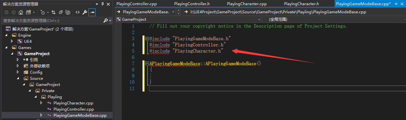Click the Playiing folder icon
This screenshot has width=406, height=120.
[44, 97]
